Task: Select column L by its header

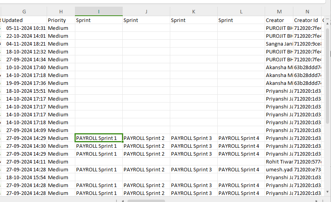Action: [x=241, y=12]
